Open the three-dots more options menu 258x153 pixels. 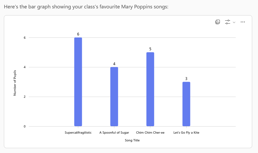[243, 22]
